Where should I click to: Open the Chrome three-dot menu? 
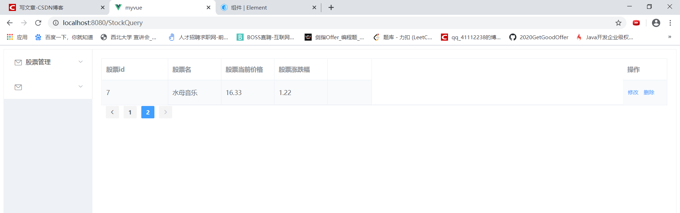tap(670, 23)
